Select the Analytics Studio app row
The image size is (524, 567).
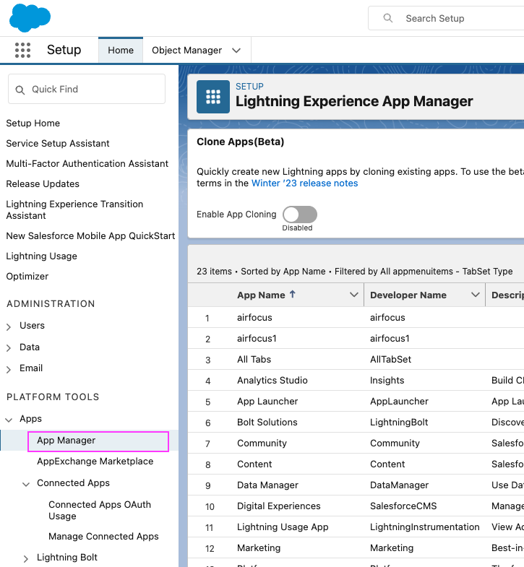coord(272,381)
